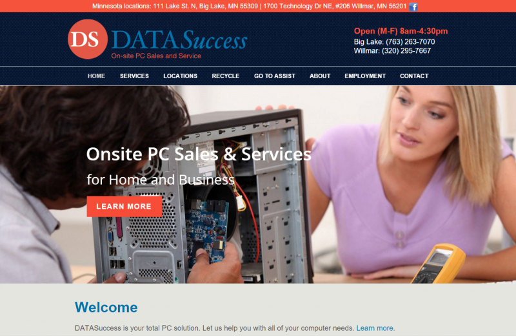Visit the ABOUT page

pyautogui.click(x=320, y=76)
